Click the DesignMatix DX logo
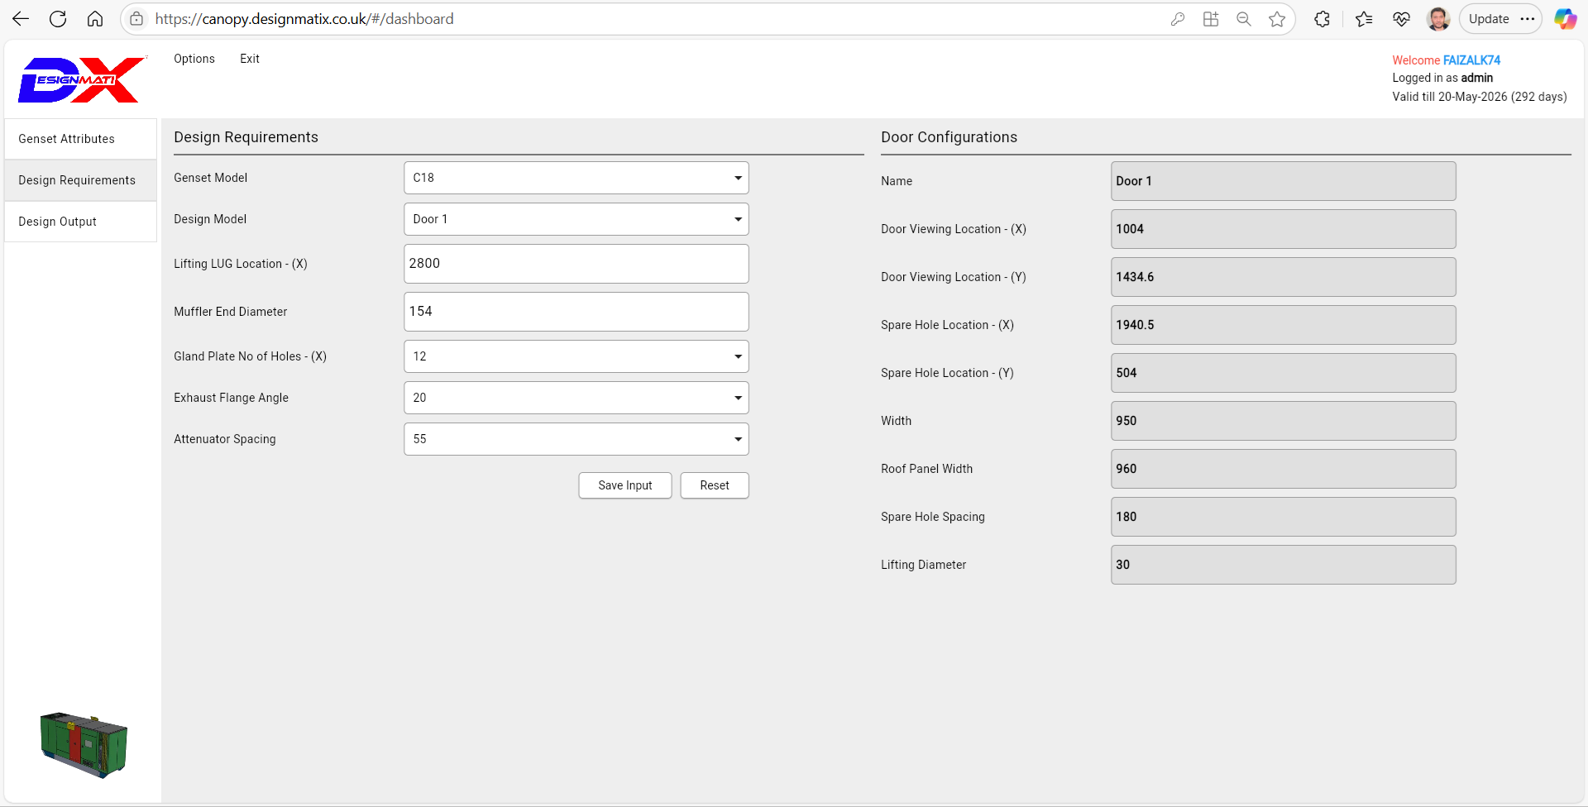 (x=81, y=80)
